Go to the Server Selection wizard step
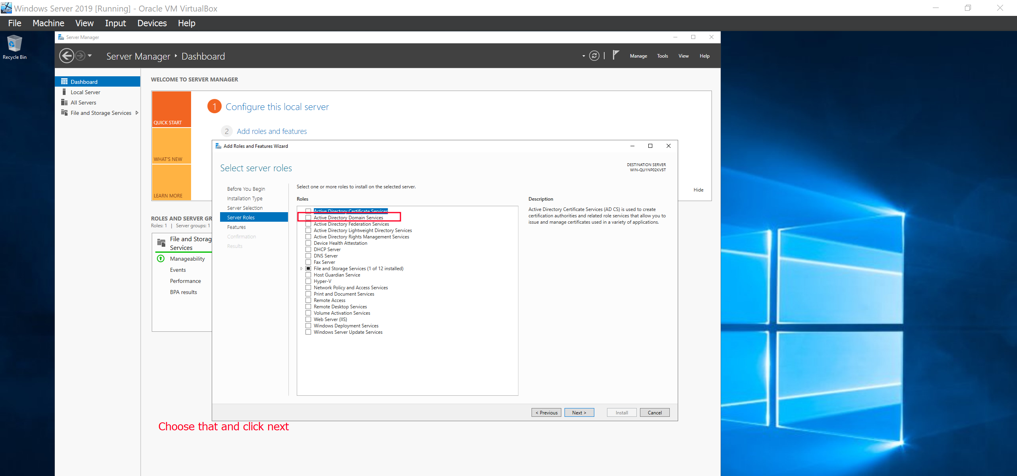The width and height of the screenshot is (1017, 476). pyautogui.click(x=245, y=208)
